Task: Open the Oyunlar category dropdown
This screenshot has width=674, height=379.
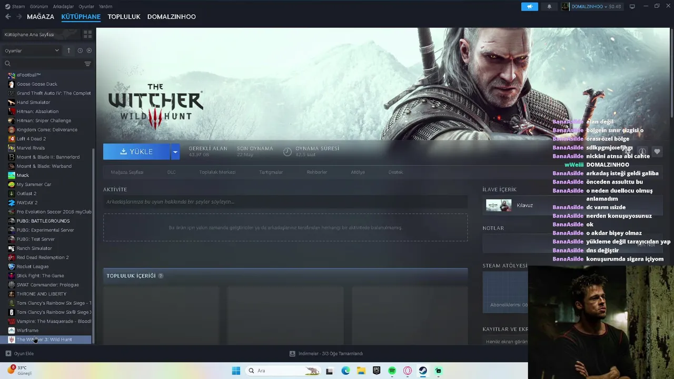Action: pyautogui.click(x=32, y=51)
